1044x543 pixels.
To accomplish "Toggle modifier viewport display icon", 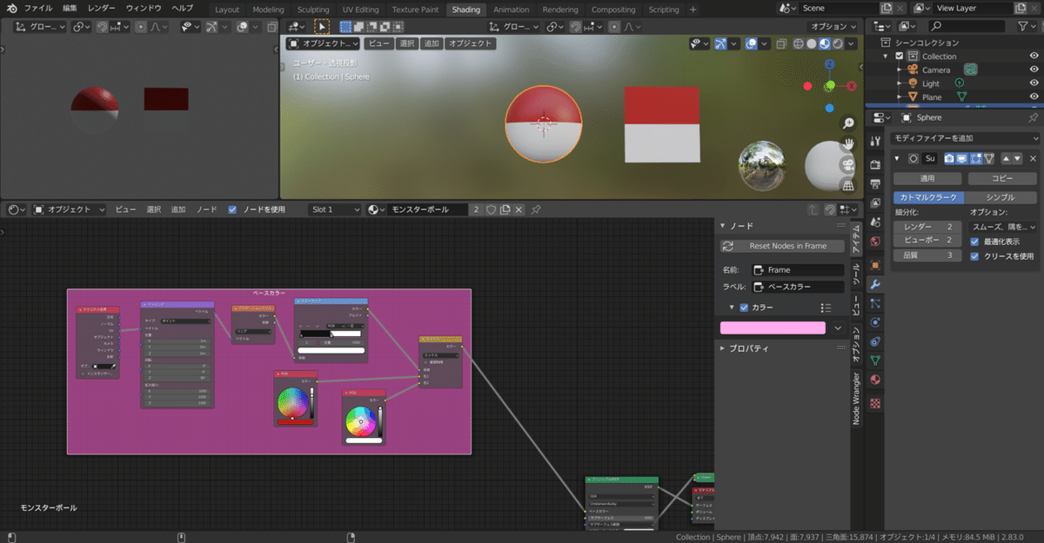I will click(x=962, y=159).
